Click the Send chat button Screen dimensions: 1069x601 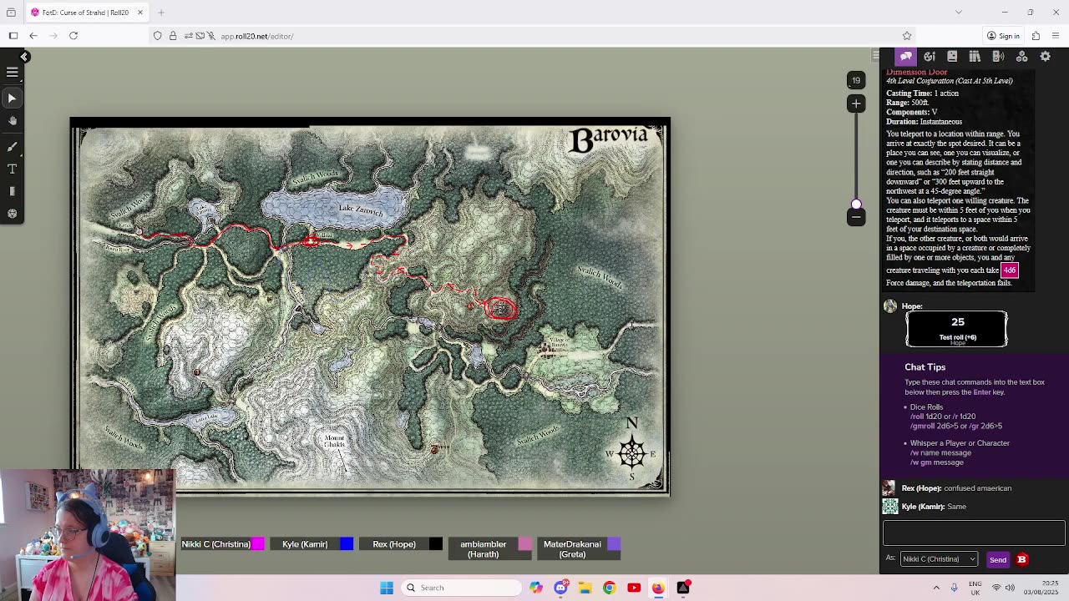click(997, 560)
